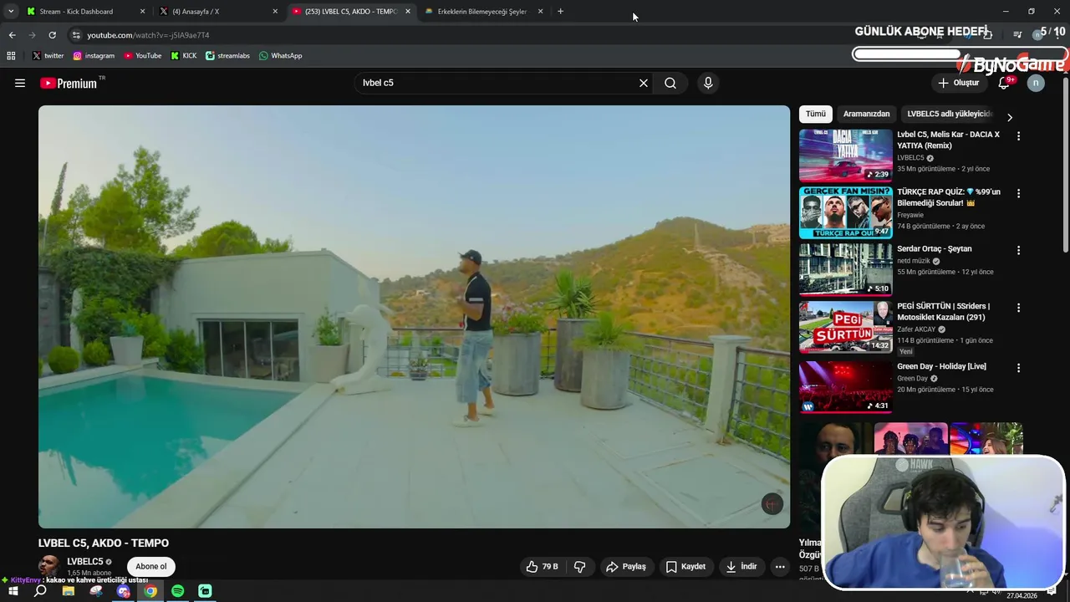Open more actions on the video

[780, 567]
